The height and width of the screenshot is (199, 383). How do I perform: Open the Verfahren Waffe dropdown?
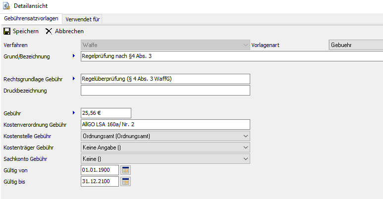[245, 45]
